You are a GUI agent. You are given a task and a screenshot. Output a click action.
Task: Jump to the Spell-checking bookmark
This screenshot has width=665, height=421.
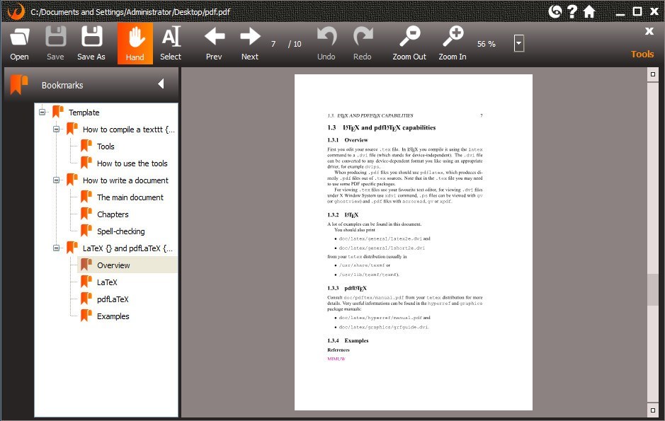point(121,231)
